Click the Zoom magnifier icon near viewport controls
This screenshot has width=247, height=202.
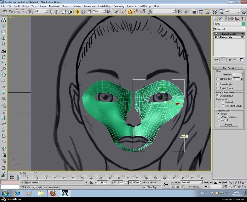pyautogui.click(x=231, y=182)
